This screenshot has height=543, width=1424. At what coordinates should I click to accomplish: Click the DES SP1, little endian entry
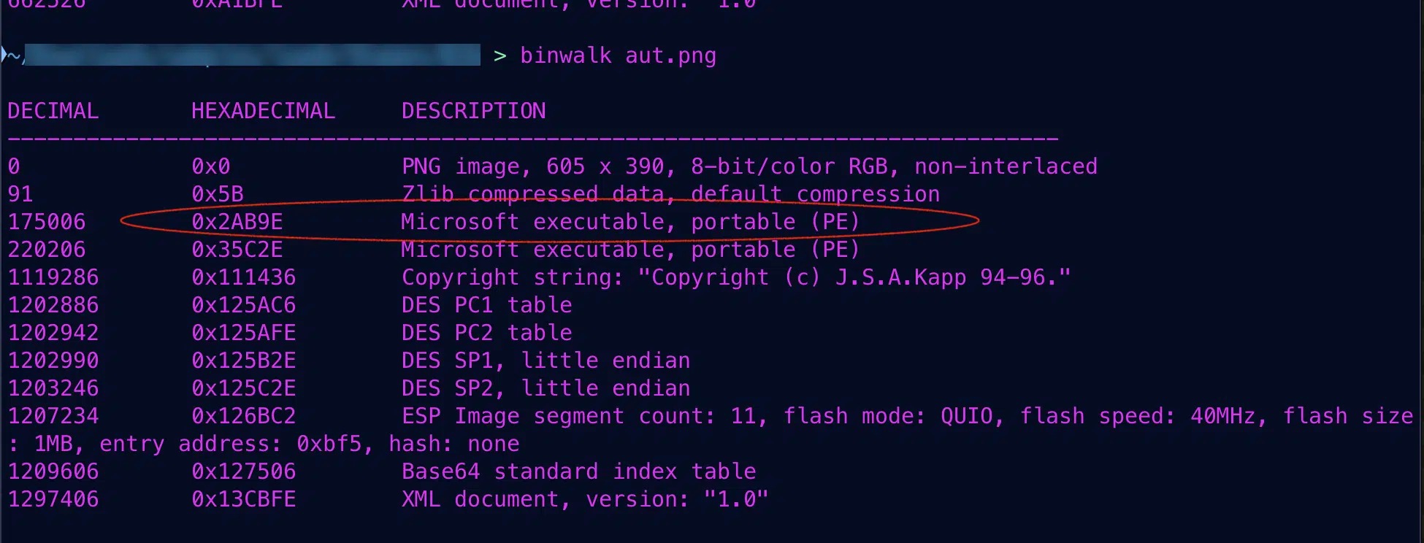pos(546,361)
